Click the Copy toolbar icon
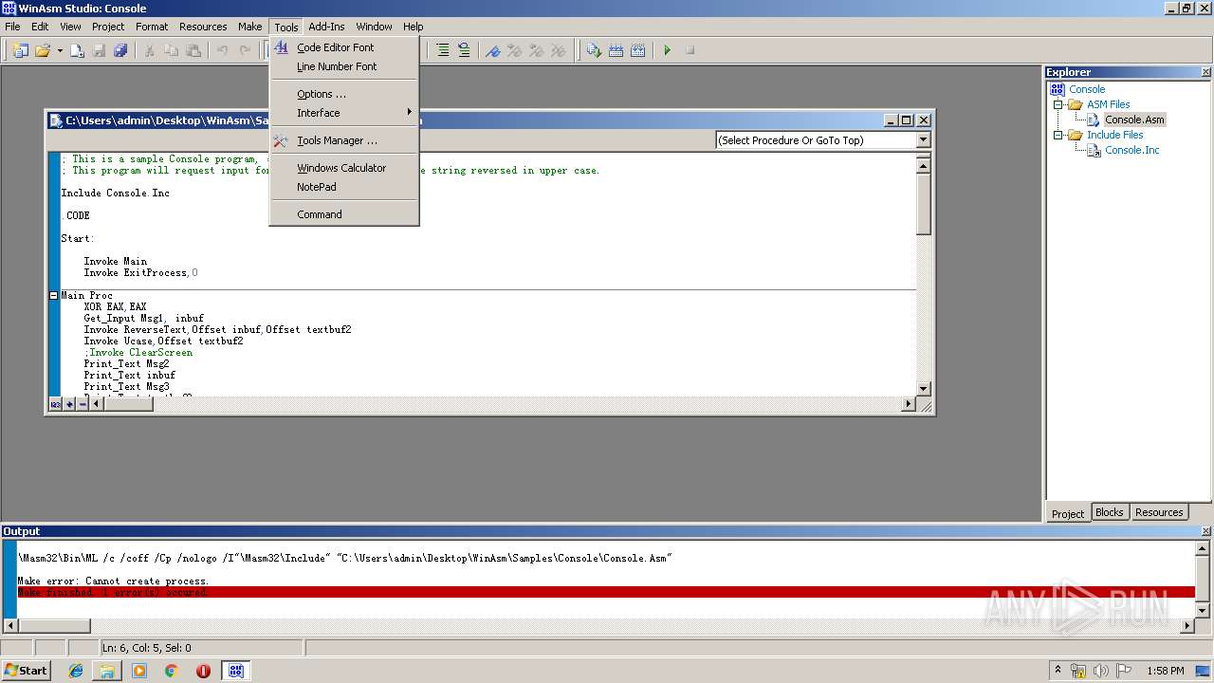1214x683 pixels. (x=171, y=50)
